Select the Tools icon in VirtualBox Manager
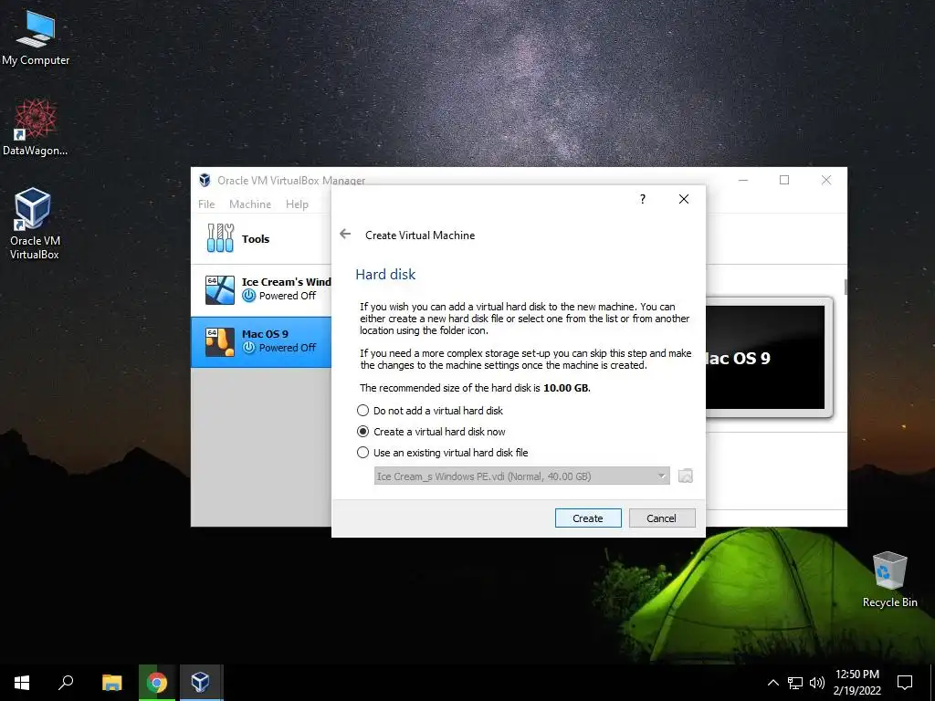935x701 pixels. click(x=220, y=238)
